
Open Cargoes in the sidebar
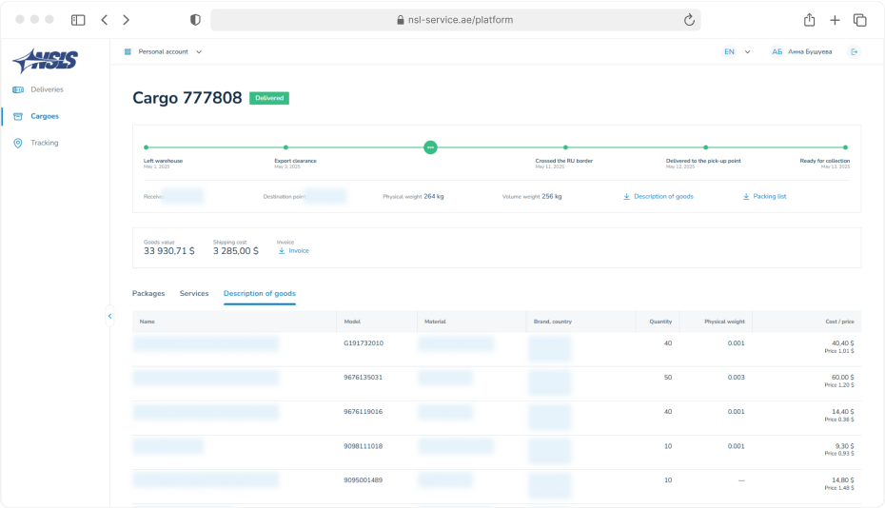(x=36, y=116)
